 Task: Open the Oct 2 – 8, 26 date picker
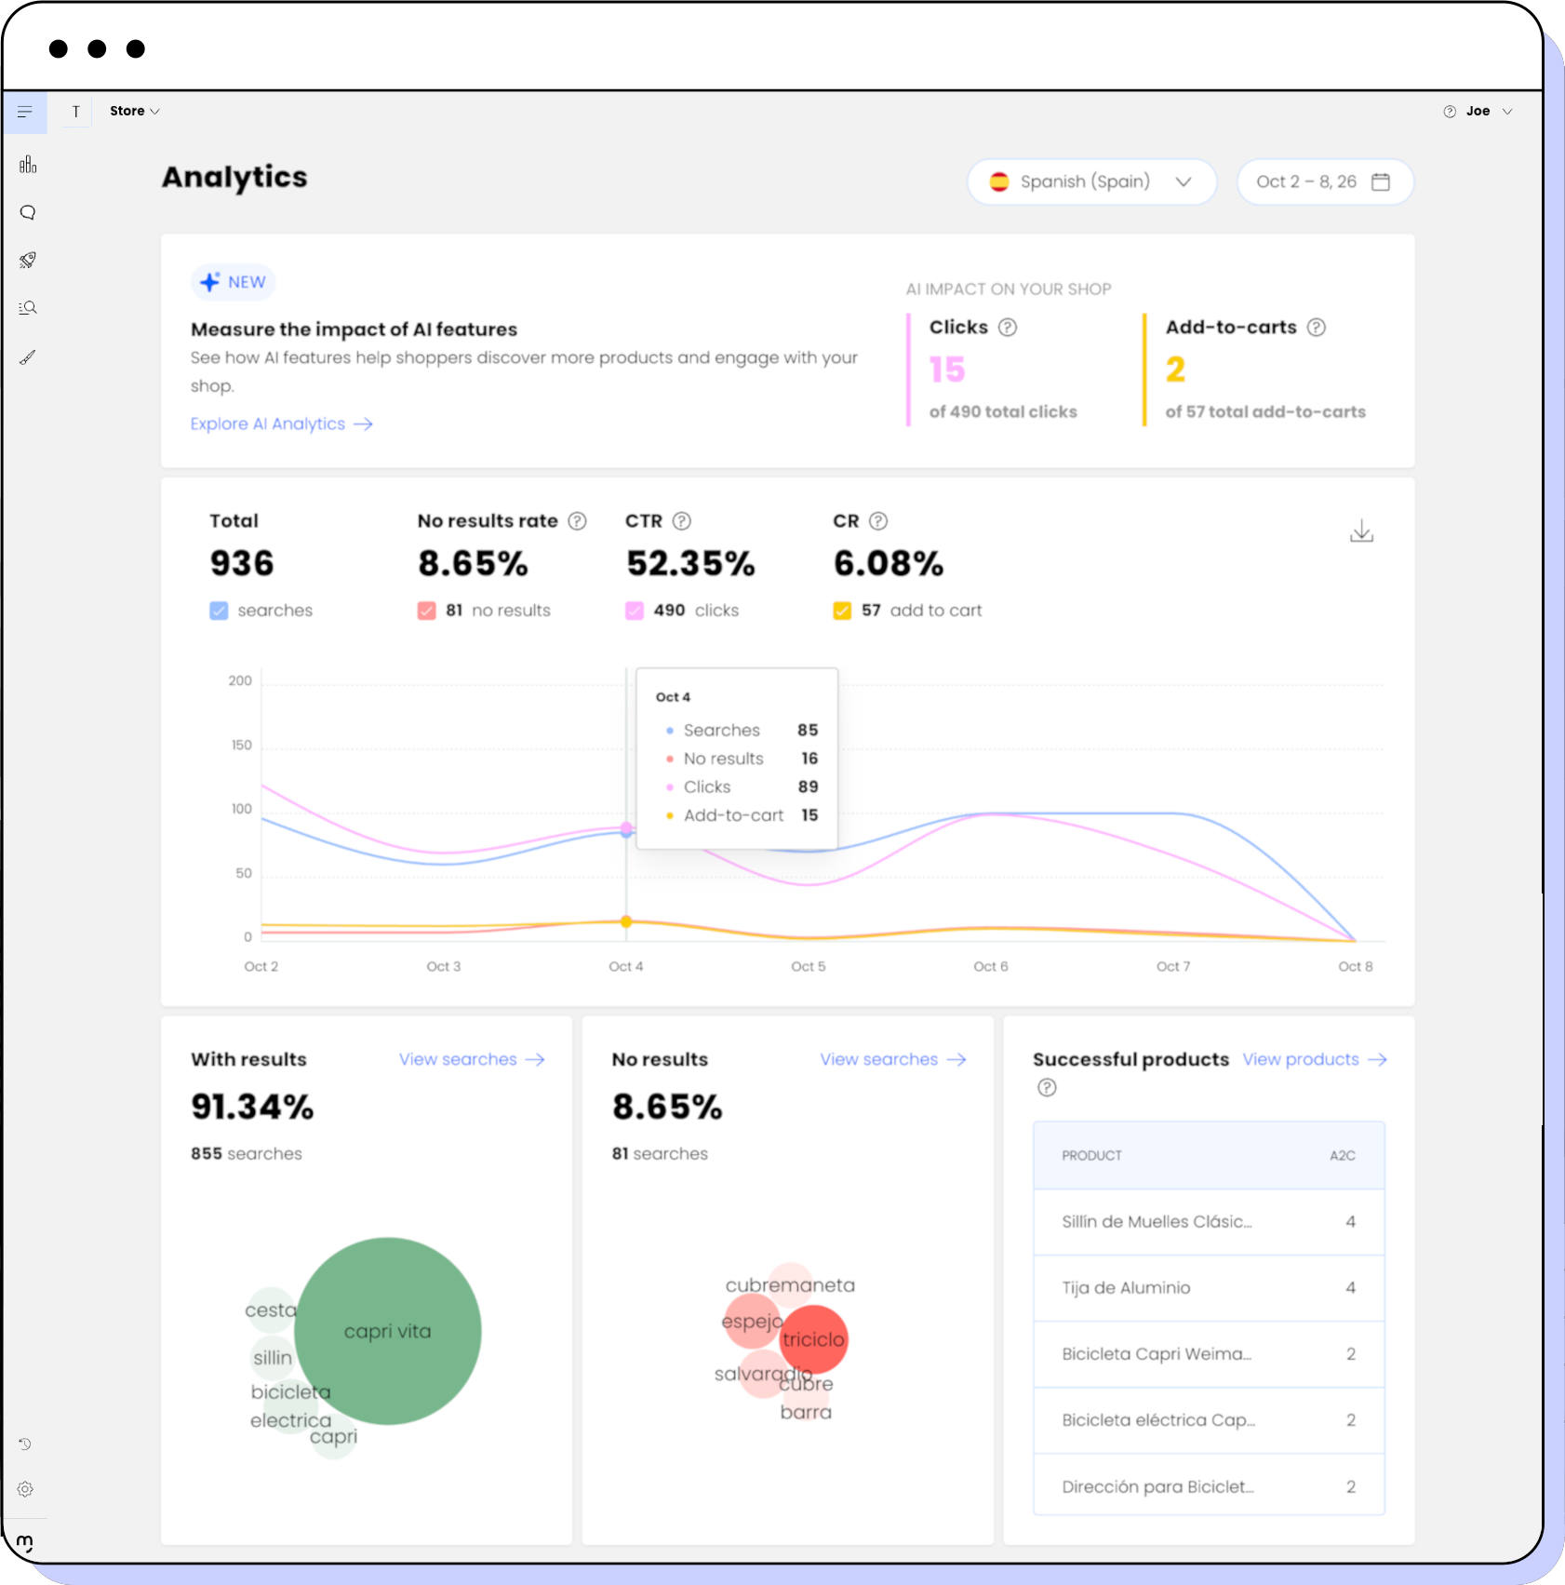click(x=1325, y=181)
